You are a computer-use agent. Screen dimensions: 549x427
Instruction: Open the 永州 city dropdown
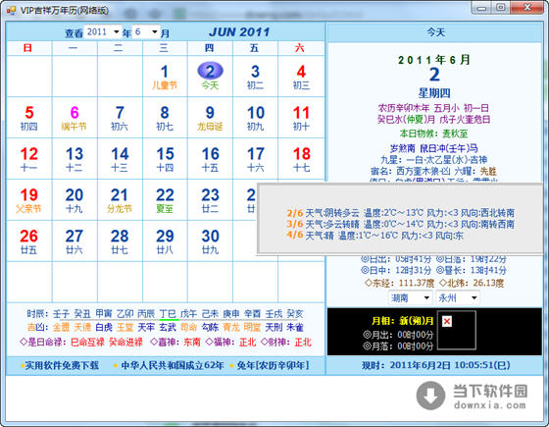coord(458,298)
